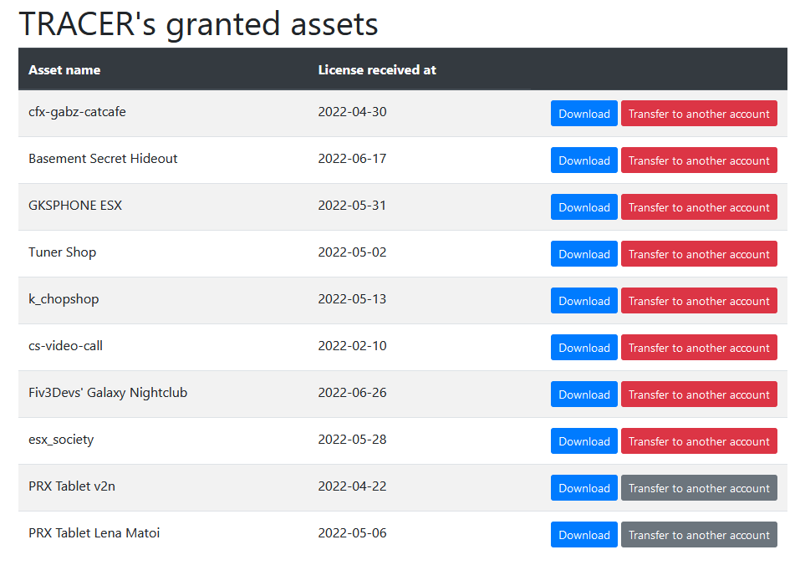Click the date 2022-04-30
800x565 pixels.
[352, 112]
